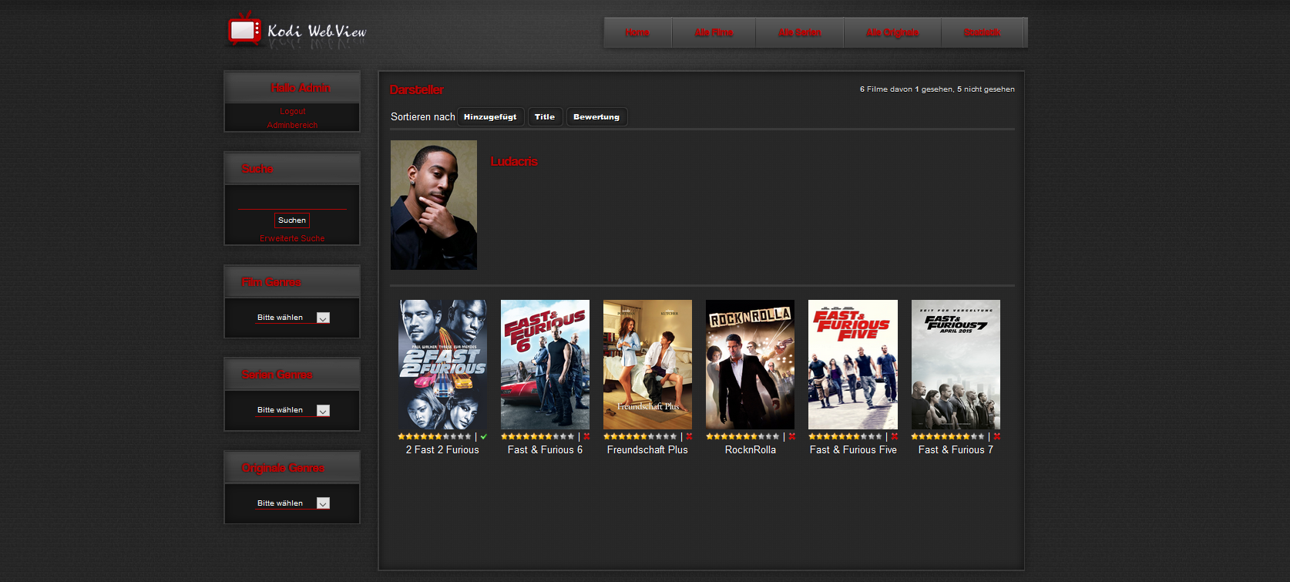Open the Fast & Furious 6 poster

(x=545, y=365)
